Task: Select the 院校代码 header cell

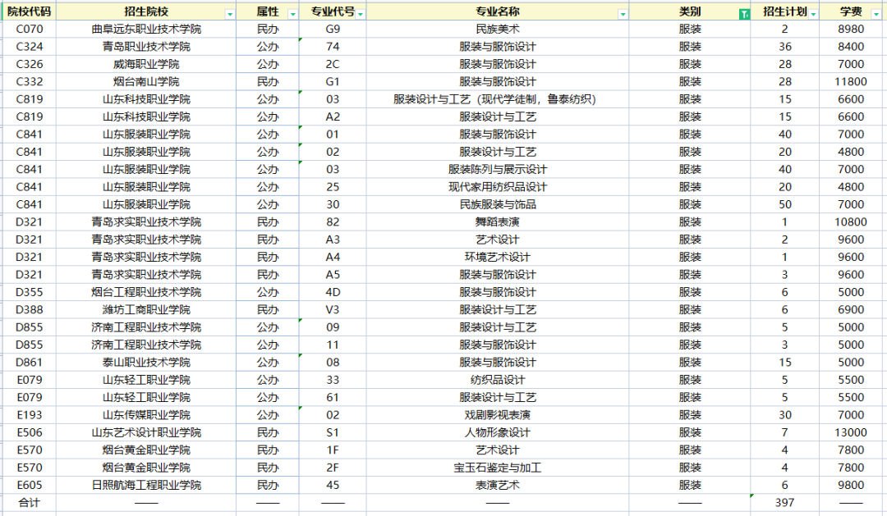Action: click(x=30, y=11)
